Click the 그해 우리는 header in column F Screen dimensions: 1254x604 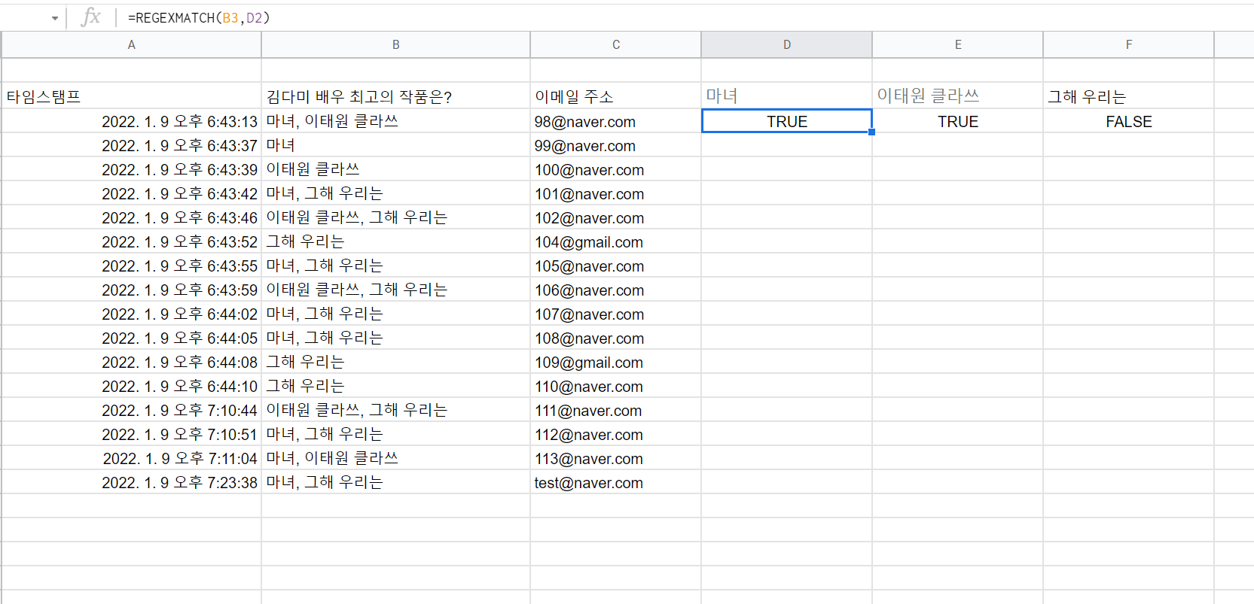1128,96
